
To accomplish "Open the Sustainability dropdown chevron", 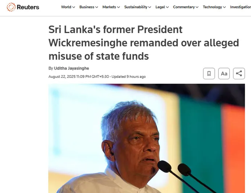I will coord(150,7).
